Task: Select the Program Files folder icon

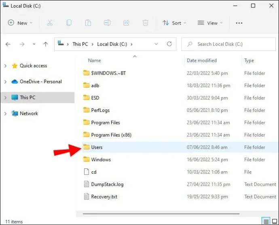Action: (86, 122)
